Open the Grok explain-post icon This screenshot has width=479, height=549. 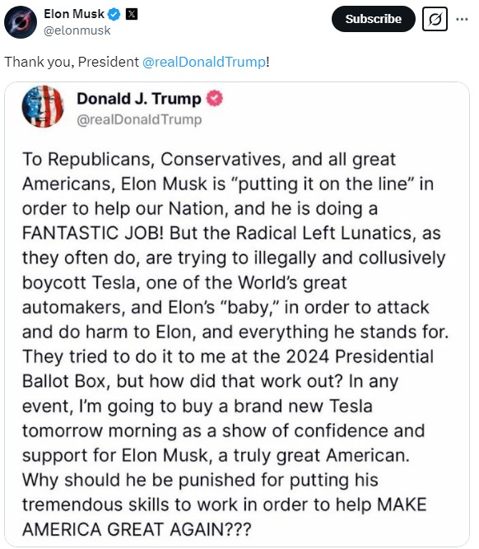(435, 19)
